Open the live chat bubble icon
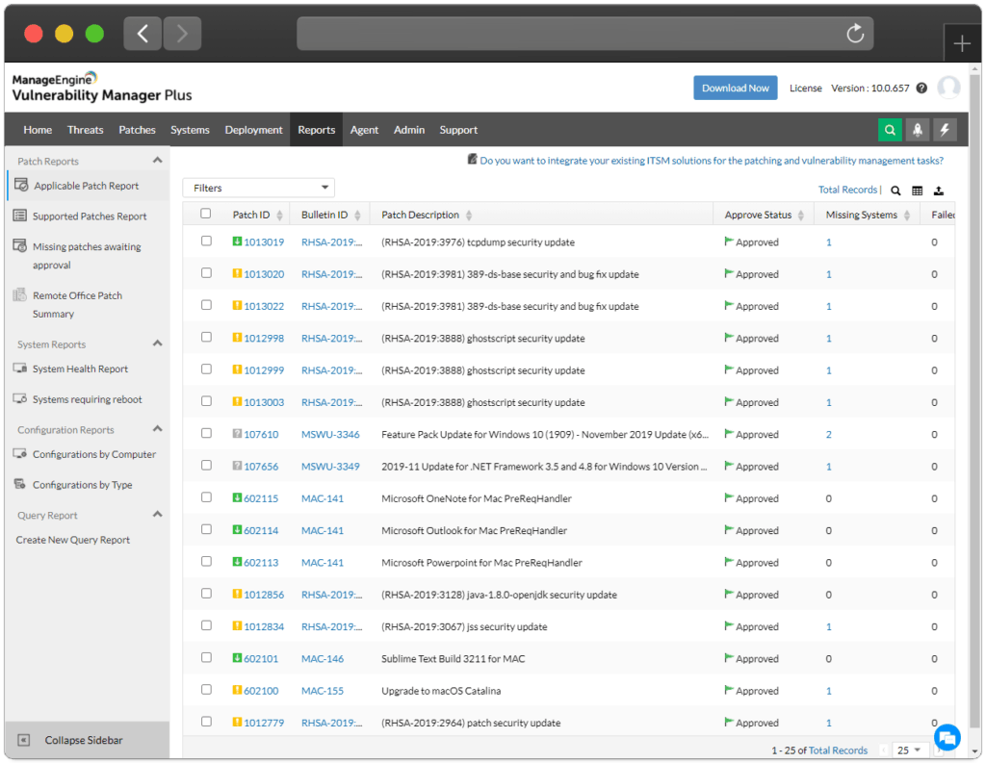The height and width of the screenshot is (763, 986). tap(947, 737)
